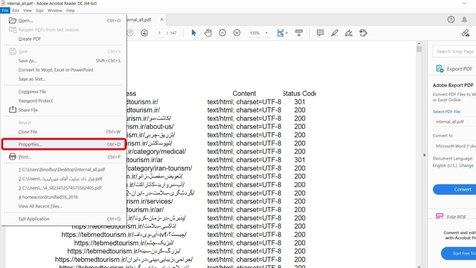
Task: Open the Microsoft Word format dropdown
Action: (454, 146)
